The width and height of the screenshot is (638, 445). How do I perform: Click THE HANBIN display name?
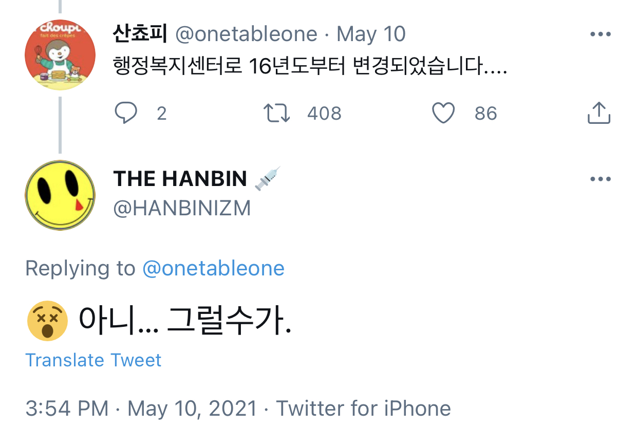coord(180,179)
